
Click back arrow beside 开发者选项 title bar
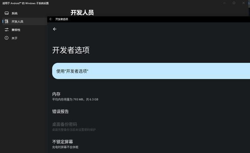click(51, 19)
